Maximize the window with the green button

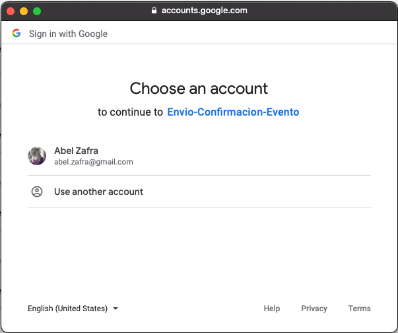tap(37, 11)
